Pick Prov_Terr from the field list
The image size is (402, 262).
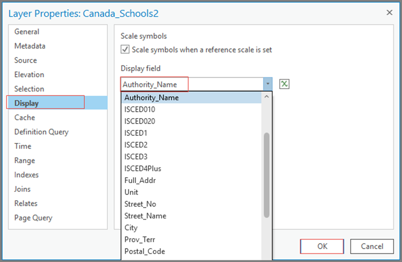tap(191, 239)
